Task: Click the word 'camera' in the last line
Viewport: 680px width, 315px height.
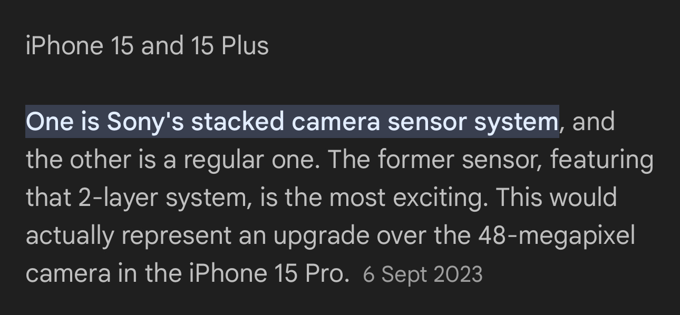Action: [x=68, y=273]
